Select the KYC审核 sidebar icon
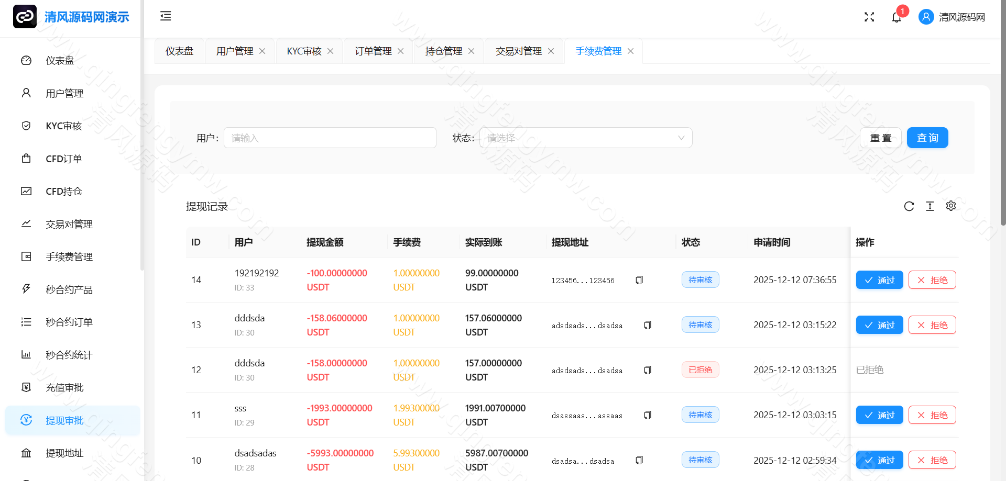This screenshot has height=481, width=1006. (x=26, y=126)
